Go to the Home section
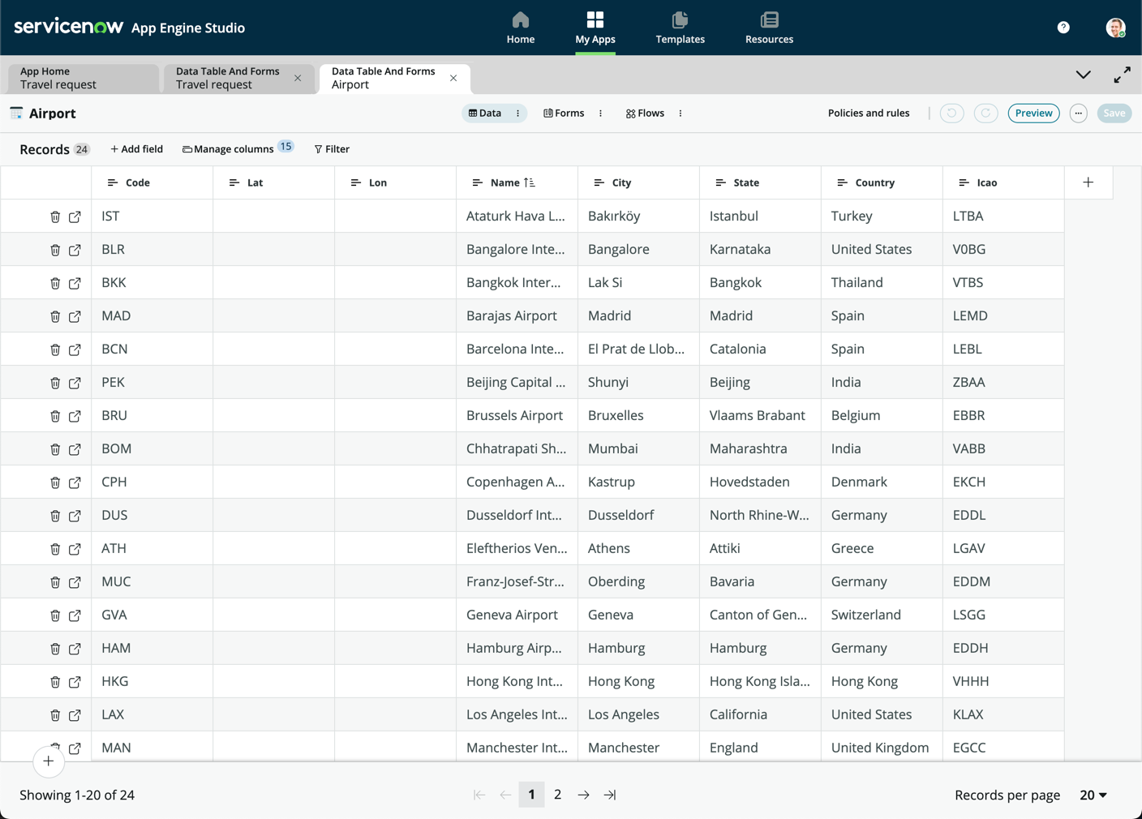The width and height of the screenshot is (1142, 819). click(521, 28)
